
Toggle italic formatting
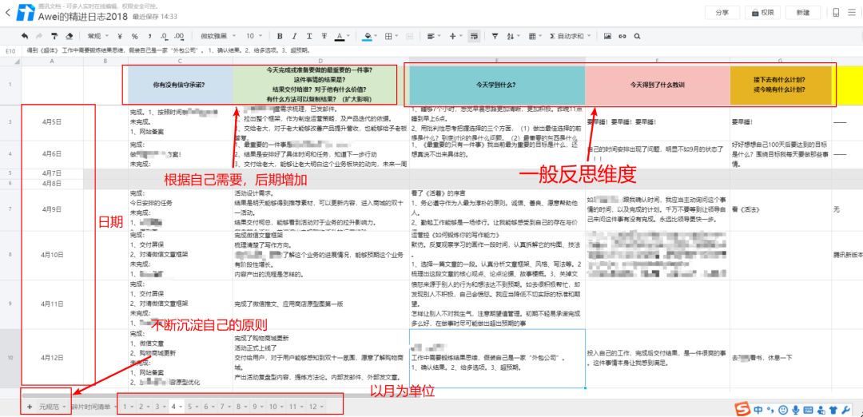[x=294, y=36]
